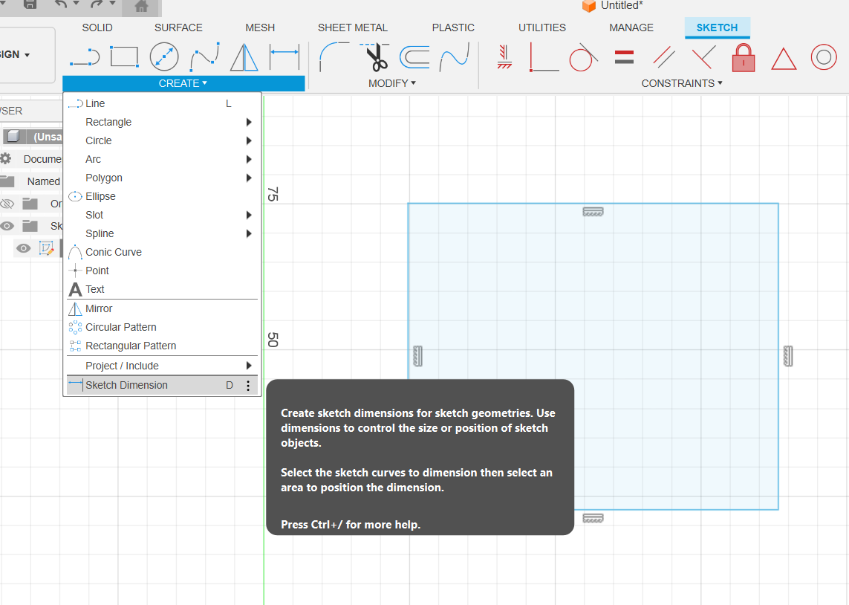Click the Undo arrow
This screenshot has height=605, width=849.
61,4
